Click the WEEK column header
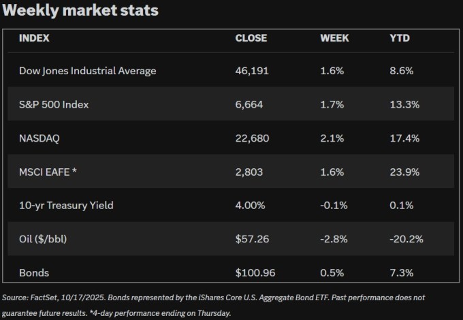 pyautogui.click(x=334, y=38)
